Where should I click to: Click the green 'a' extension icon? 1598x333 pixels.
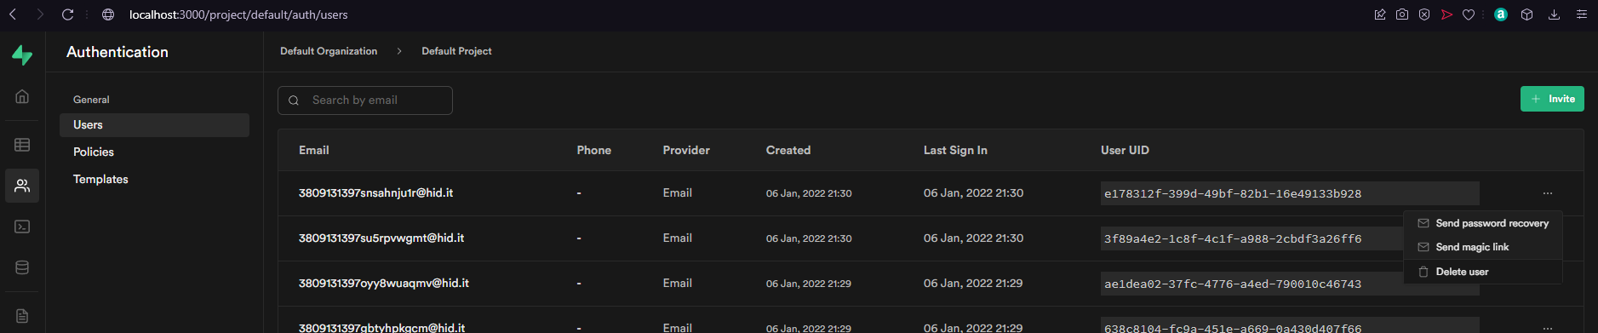click(1501, 14)
